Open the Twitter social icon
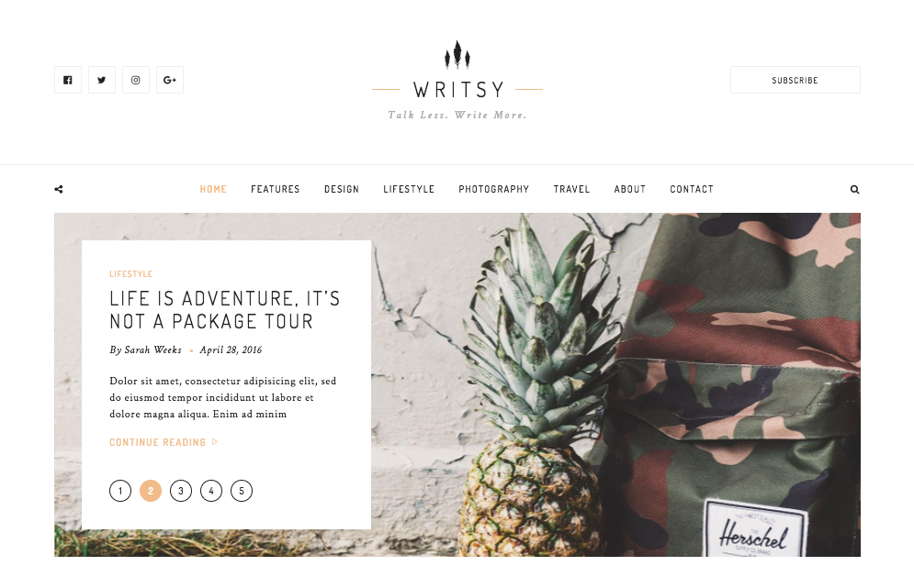Viewport: 914px width, 577px height. point(101,80)
